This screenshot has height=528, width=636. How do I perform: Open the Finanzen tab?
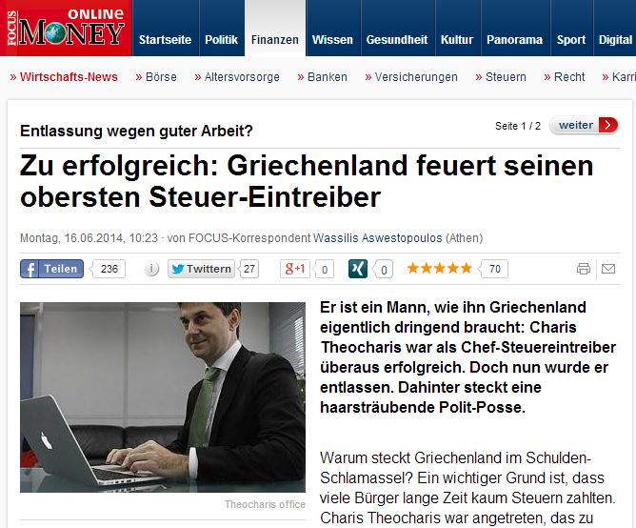click(275, 39)
